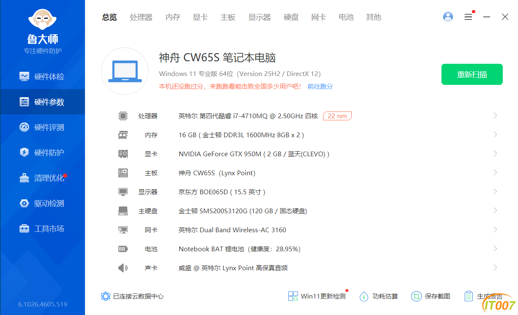This screenshot has height=315, width=518.
Task: Open the 硬件体检 sidebar section
Action: tap(42, 77)
